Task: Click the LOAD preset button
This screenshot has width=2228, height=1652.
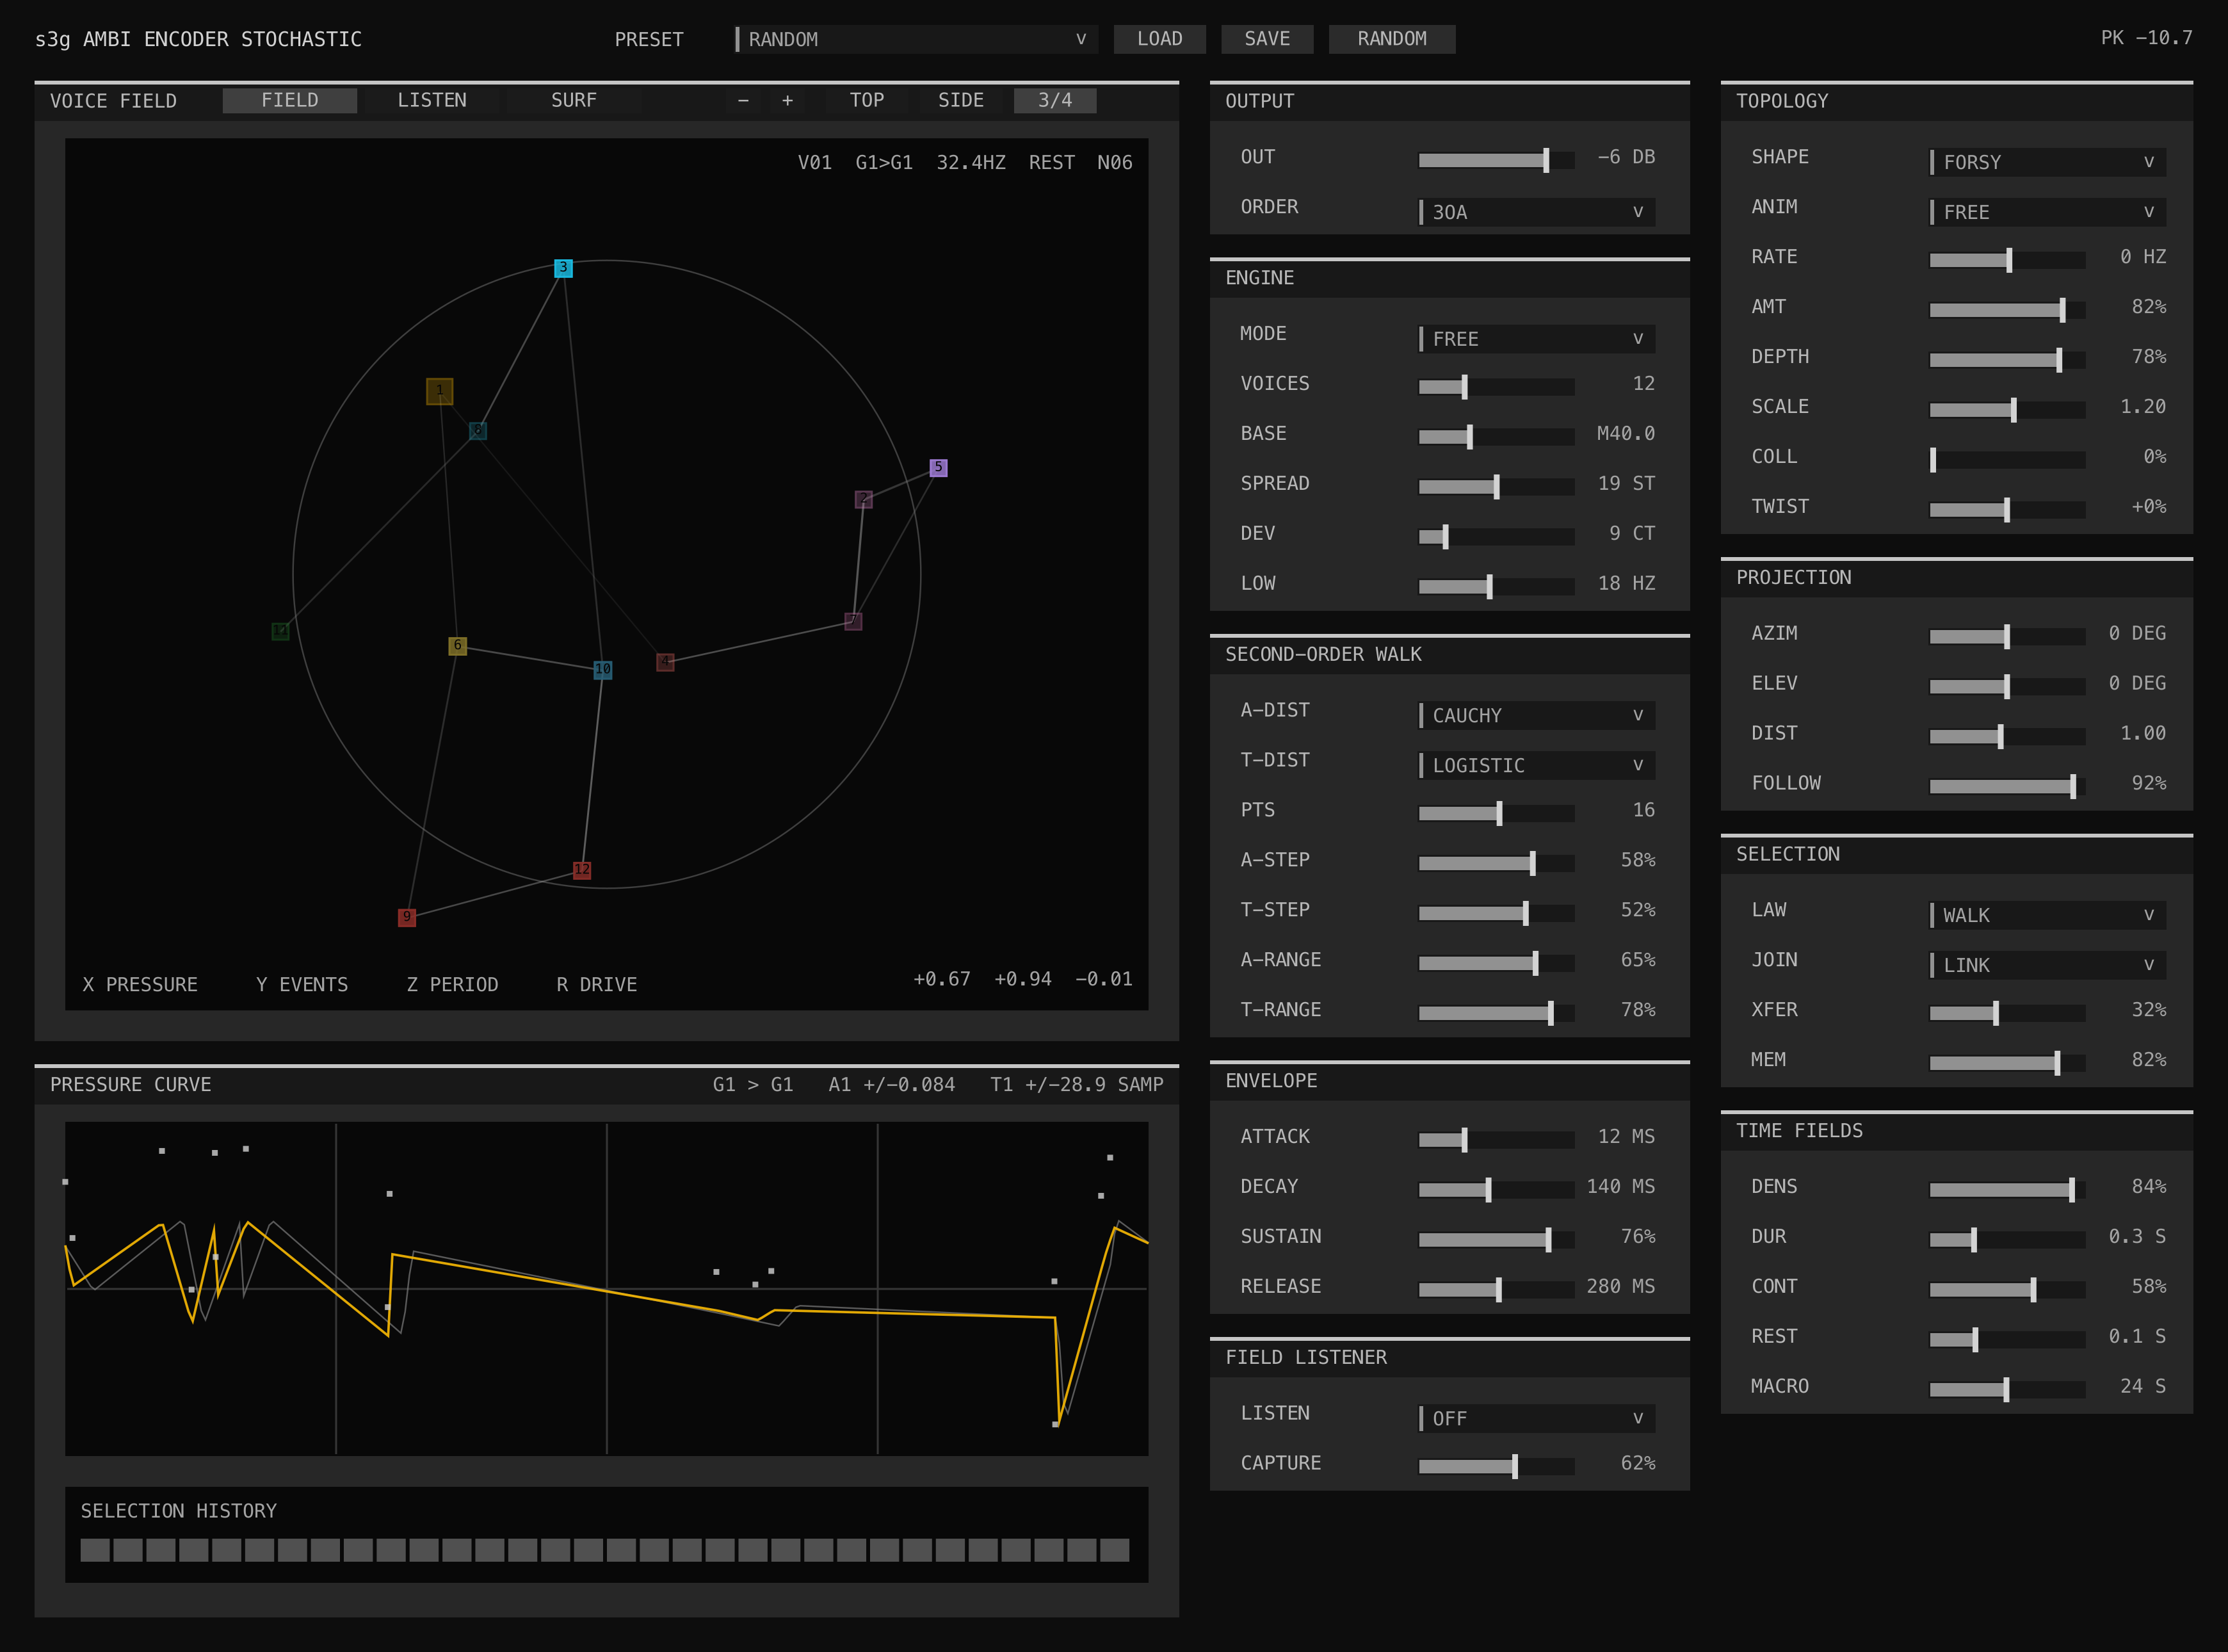Action: pyautogui.click(x=1160, y=39)
